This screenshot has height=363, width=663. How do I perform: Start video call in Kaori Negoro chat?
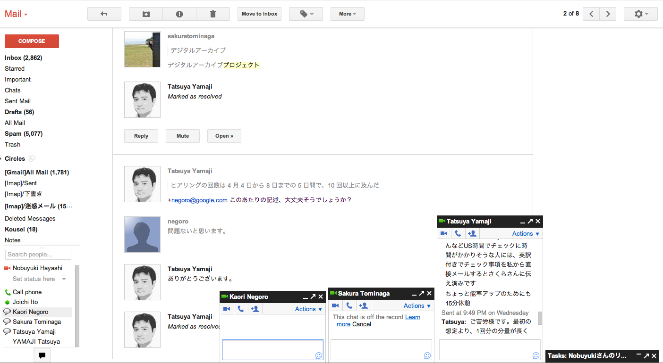pos(227,309)
